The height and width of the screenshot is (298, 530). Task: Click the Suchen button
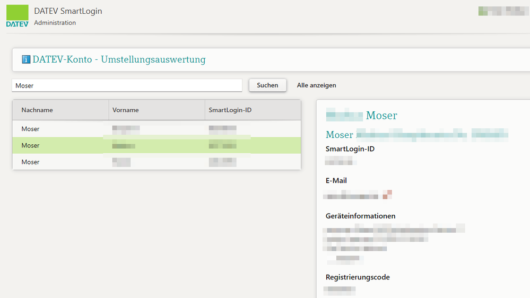(267, 85)
